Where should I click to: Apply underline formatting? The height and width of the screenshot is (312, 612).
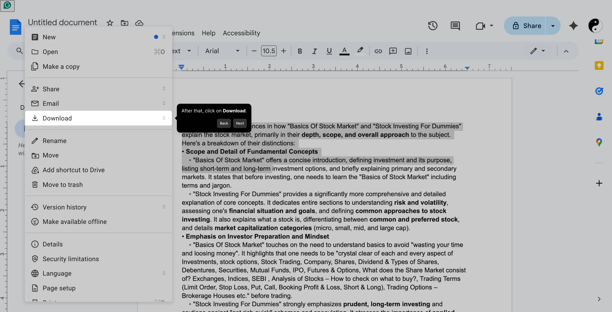click(329, 51)
